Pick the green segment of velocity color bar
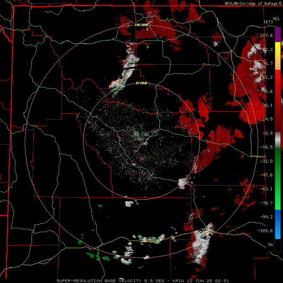Screen dimensions: 283x283 point(278,179)
